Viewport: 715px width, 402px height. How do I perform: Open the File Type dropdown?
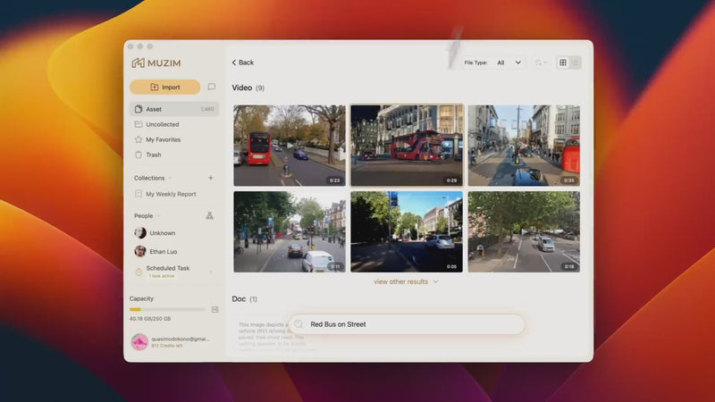tap(509, 63)
